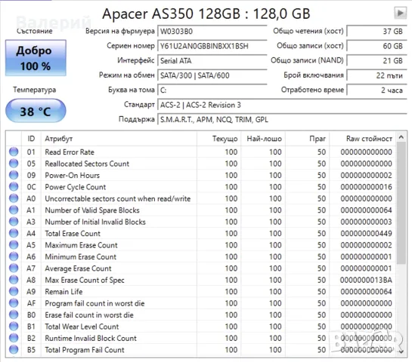Select the Power-On Hours attribute name
The image size is (412, 362).
click(73, 176)
